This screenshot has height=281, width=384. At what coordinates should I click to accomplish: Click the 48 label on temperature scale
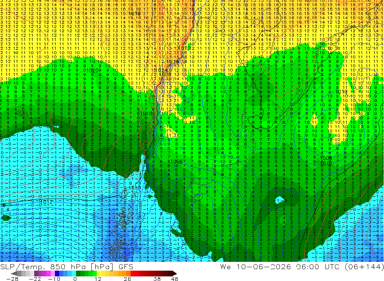[174, 279]
